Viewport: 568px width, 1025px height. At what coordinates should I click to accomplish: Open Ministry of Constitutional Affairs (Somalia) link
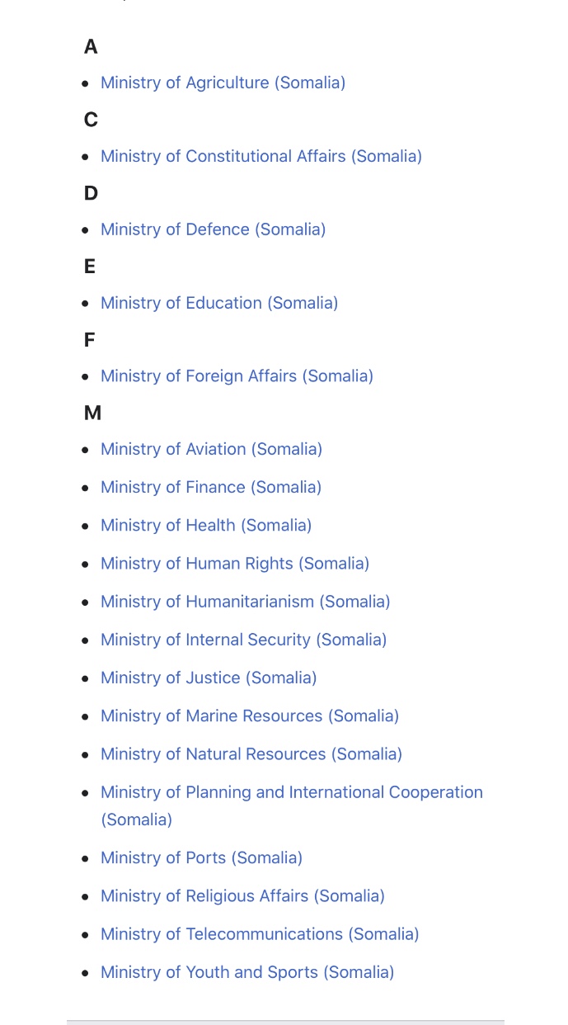(x=261, y=156)
